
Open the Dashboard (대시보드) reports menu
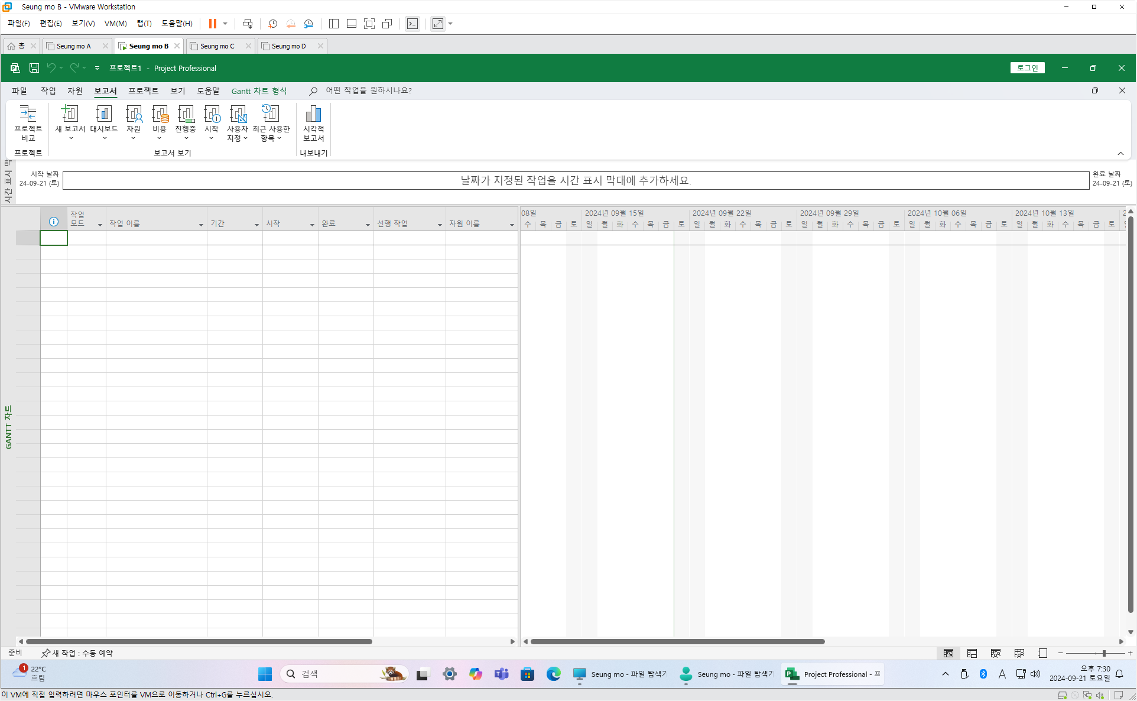(104, 123)
